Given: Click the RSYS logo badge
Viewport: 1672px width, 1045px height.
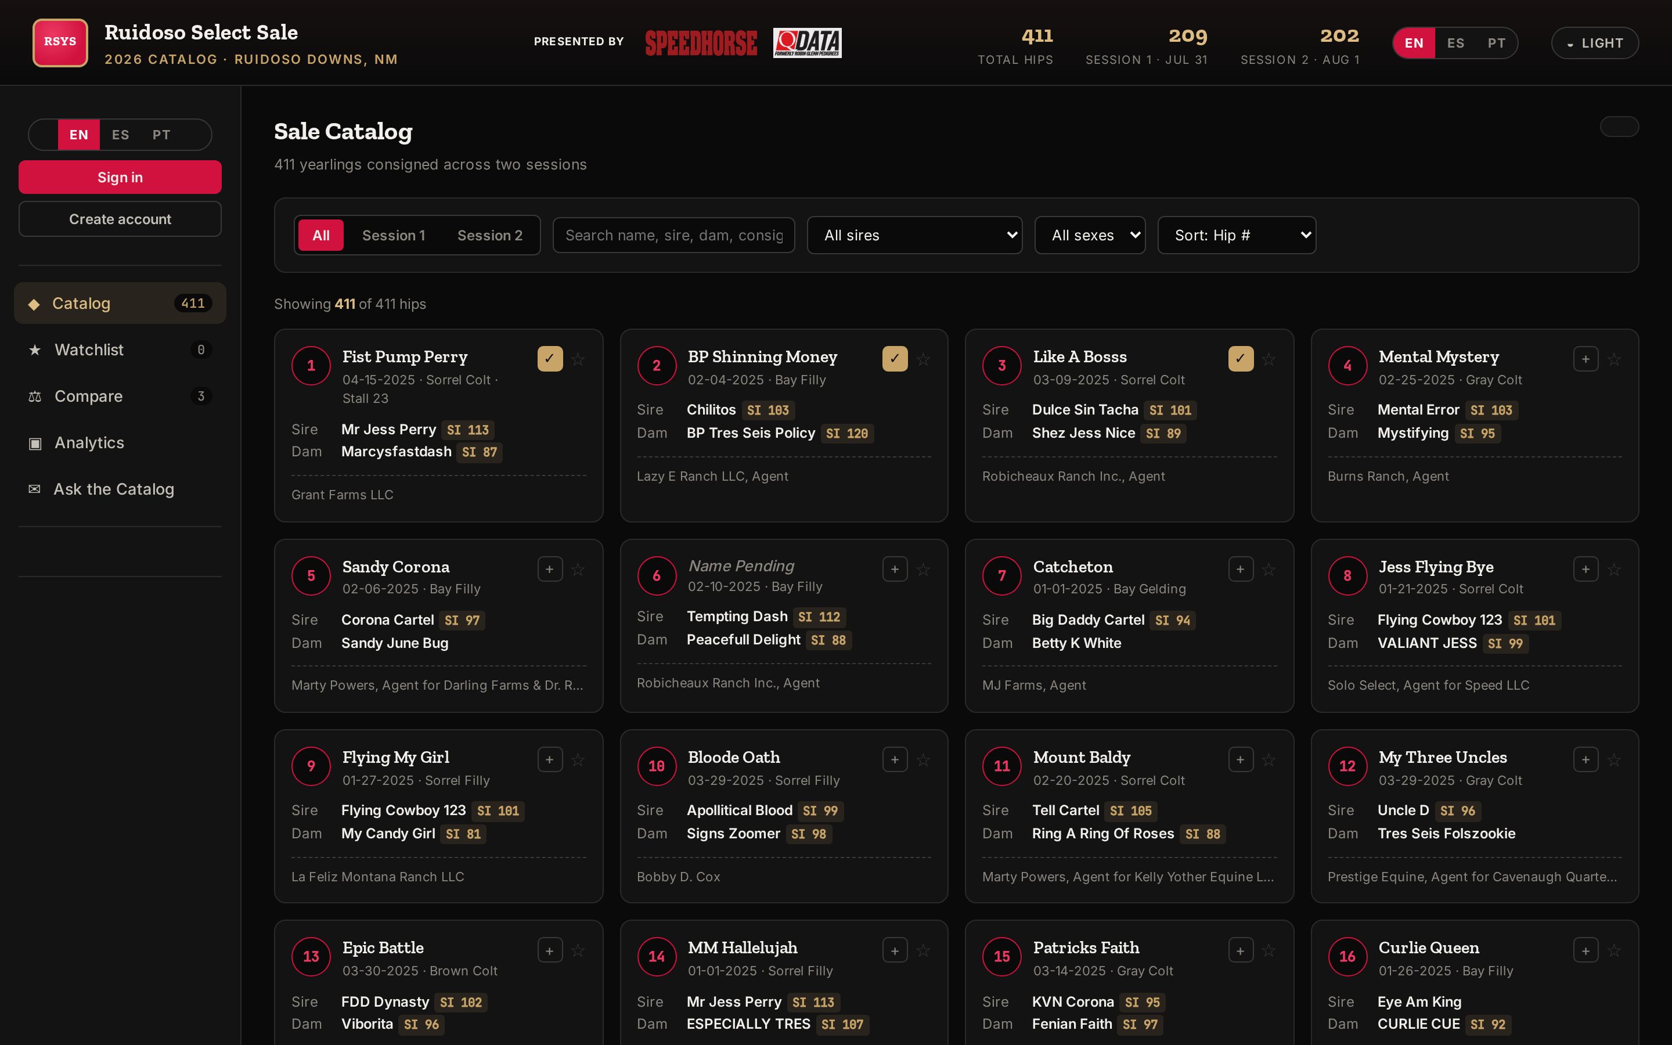Looking at the screenshot, I should coord(60,42).
